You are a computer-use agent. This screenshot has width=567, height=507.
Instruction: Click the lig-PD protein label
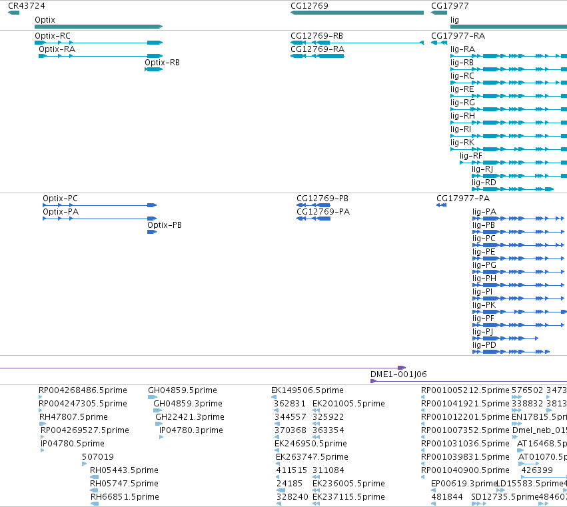point(484,345)
